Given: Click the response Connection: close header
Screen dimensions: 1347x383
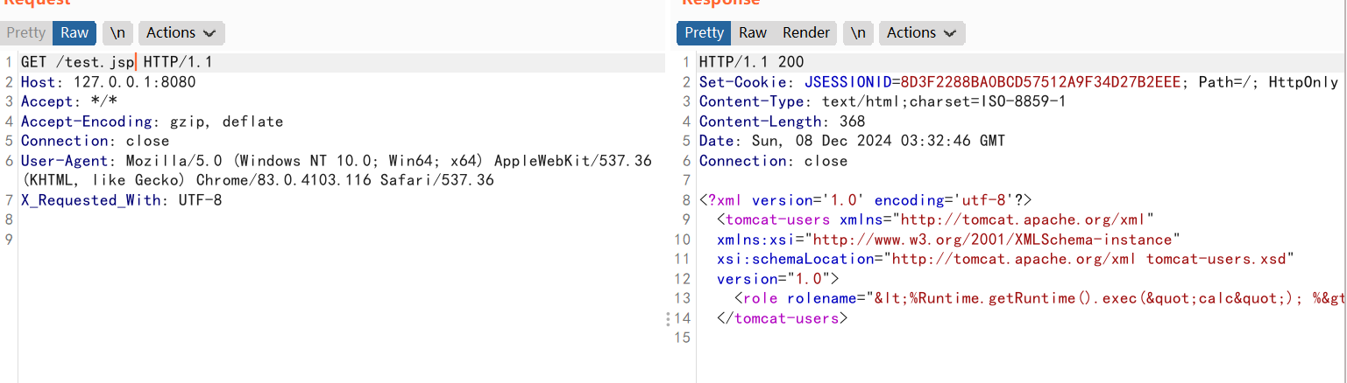Looking at the screenshot, I should [773, 161].
